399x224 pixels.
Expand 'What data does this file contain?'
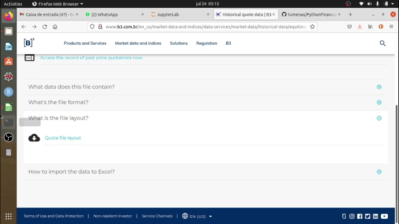tap(206, 87)
